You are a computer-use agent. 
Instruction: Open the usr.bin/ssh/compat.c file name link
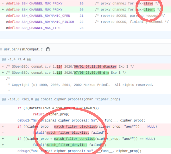point(23,49)
